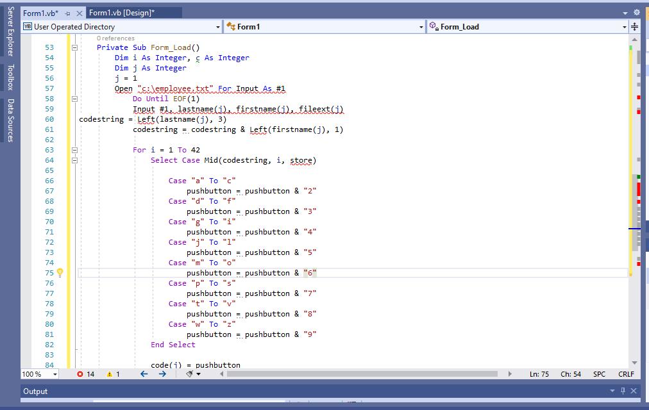Collapse the Do Until loop with its minus box
Screen dimensions: 649x410
coord(74,99)
